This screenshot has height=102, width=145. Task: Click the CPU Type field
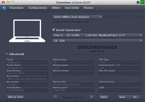120,62
